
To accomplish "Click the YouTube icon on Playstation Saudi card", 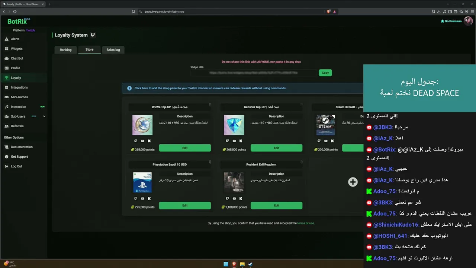I will pyautogui.click(x=142, y=198).
